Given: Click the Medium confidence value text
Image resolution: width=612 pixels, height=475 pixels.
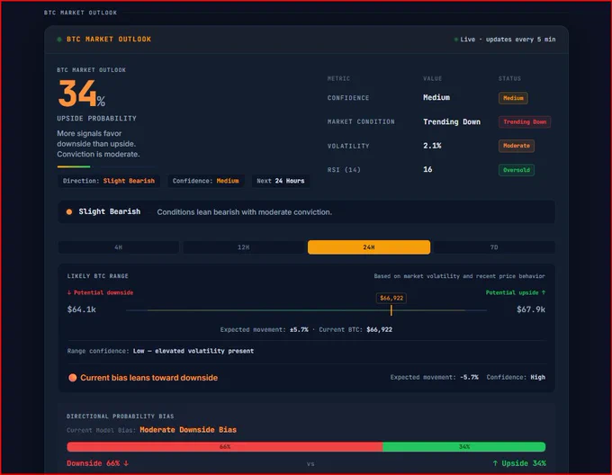Looking at the screenshot, I should click(436, 97).
